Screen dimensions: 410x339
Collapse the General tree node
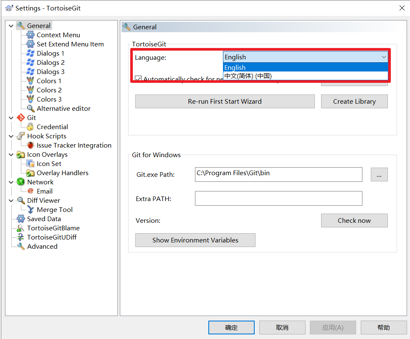pos(11,25)
